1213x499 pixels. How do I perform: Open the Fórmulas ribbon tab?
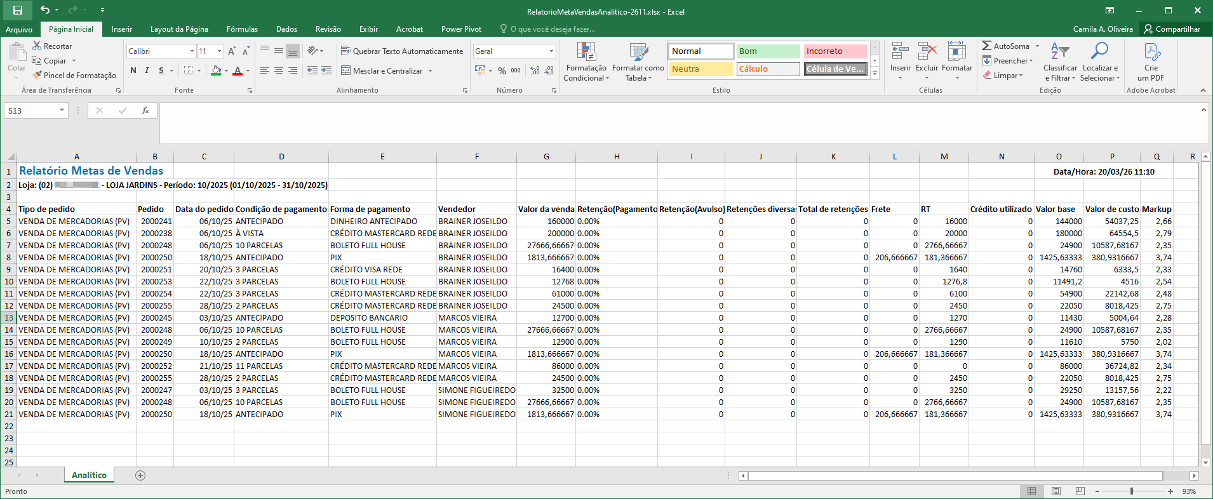coord(242,29)
